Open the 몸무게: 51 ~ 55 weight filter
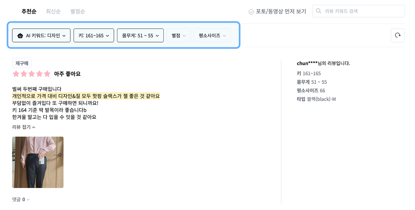Image resolution: width=415 pixels, height=210 pixels. point(140,35)
